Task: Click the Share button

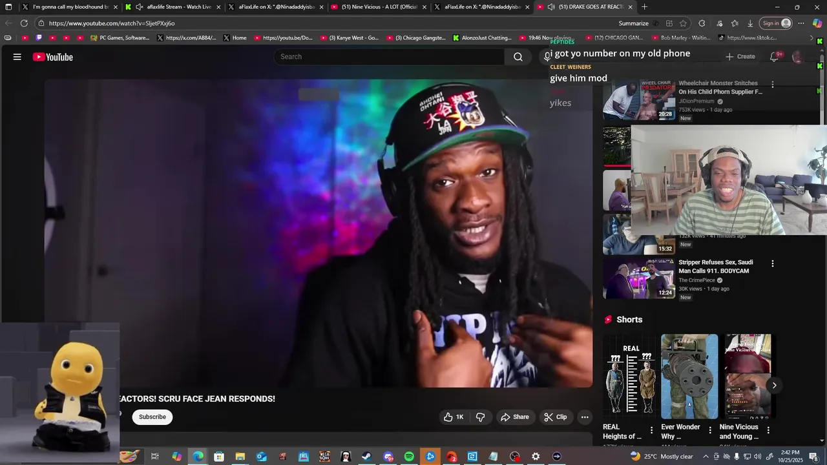Action: (515, 417)
